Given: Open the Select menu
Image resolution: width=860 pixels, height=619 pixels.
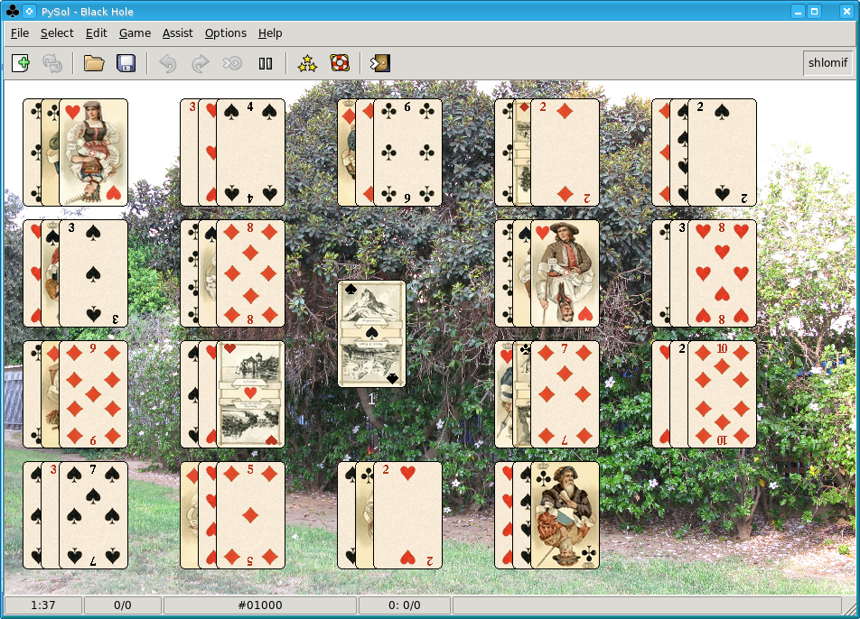Looking at the screenshot, I should click(x=57, y=33).
